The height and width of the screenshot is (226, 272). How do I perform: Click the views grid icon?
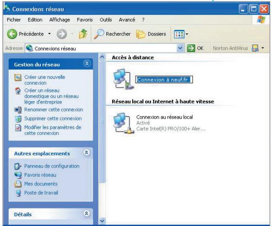(179, 34)
